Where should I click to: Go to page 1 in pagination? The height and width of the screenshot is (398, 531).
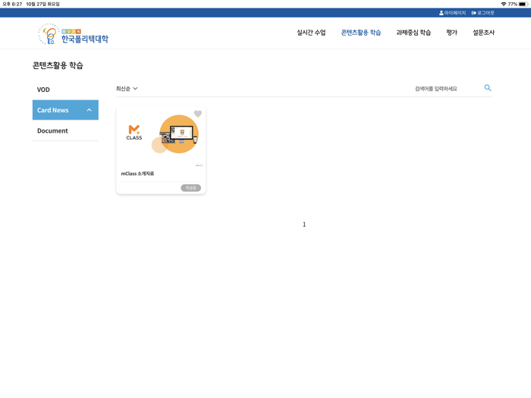(x=304, y=224)
